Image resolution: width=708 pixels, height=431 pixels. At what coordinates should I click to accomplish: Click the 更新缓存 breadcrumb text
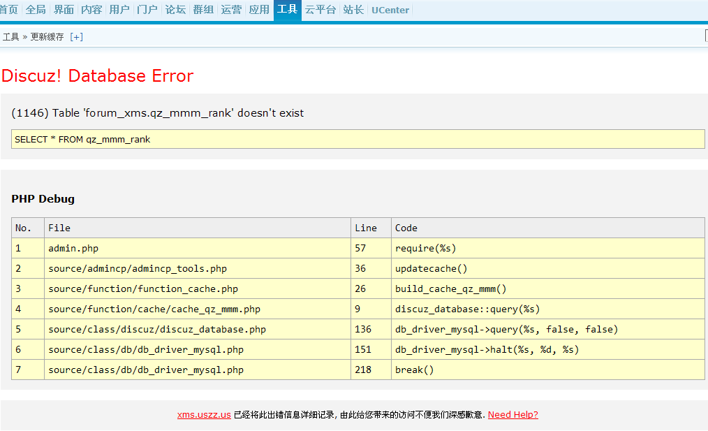(47, 36)
